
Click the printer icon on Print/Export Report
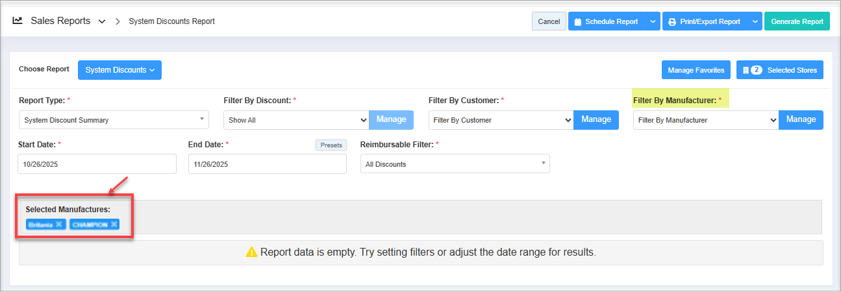672,21
